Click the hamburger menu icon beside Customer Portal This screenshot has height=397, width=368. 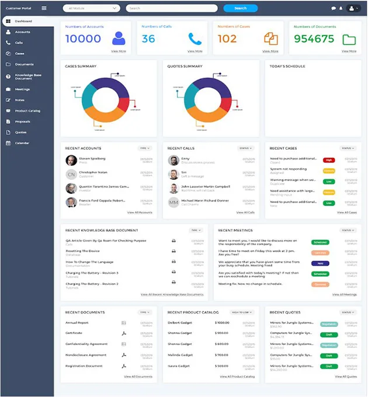point(44,8)
